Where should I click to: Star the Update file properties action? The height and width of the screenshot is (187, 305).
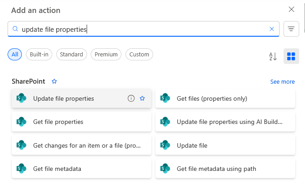[x=142, y=98]
